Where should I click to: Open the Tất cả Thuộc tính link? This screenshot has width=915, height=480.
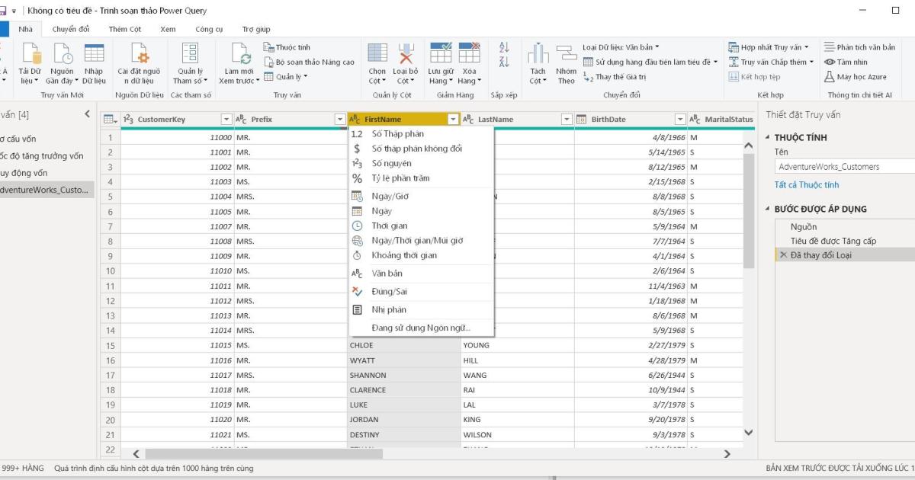pos(807,185)
